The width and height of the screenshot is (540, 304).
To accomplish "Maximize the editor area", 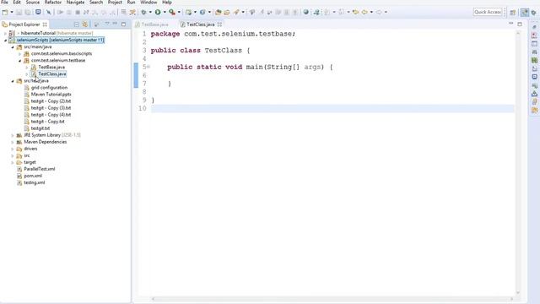I will 520,24.
